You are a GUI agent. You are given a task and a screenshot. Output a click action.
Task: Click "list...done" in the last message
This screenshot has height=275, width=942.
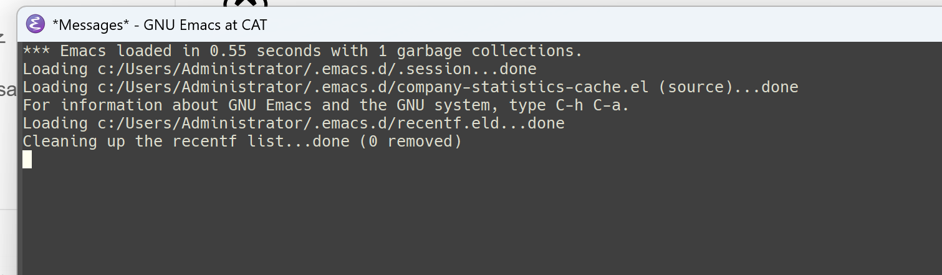tap(298, 142)
